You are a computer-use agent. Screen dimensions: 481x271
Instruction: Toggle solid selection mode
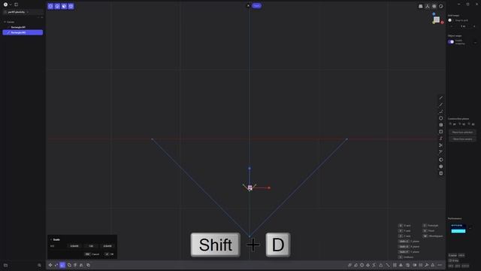click(x=71, y=6)
